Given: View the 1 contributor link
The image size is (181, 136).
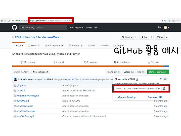Looking at the screenshot, I should (122, 62).
